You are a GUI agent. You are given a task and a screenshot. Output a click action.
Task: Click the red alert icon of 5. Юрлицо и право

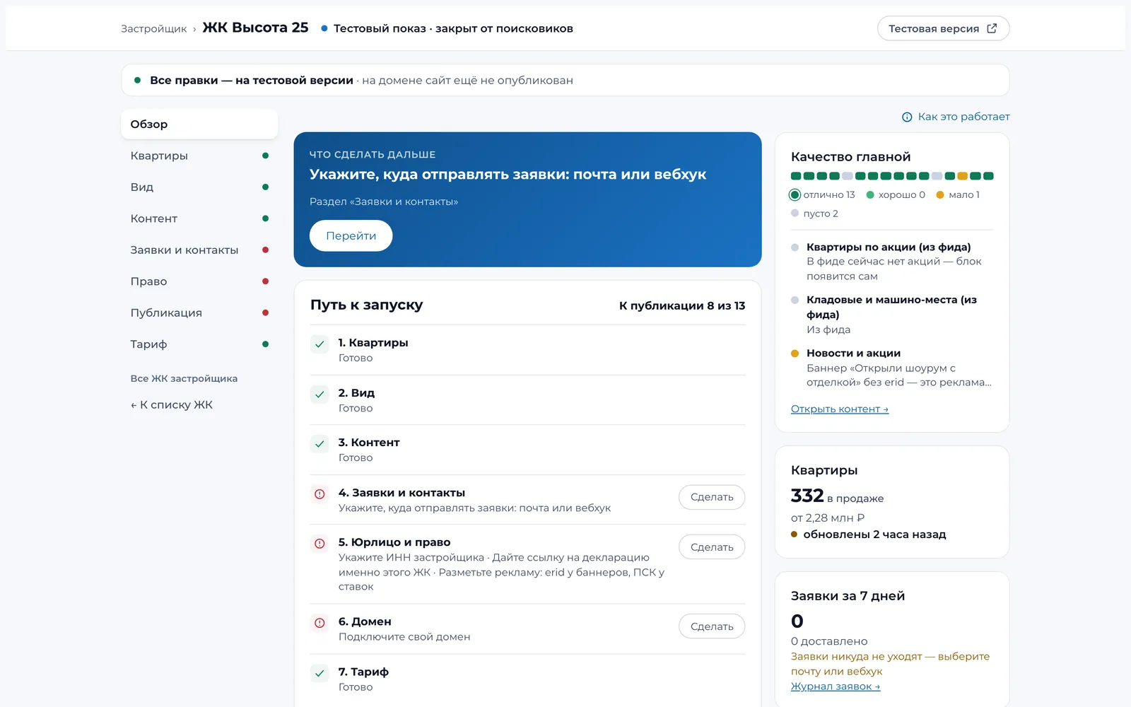(320, 544)
